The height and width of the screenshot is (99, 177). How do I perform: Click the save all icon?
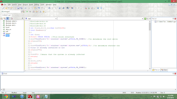pyautogui.click(x=21, y=8)
